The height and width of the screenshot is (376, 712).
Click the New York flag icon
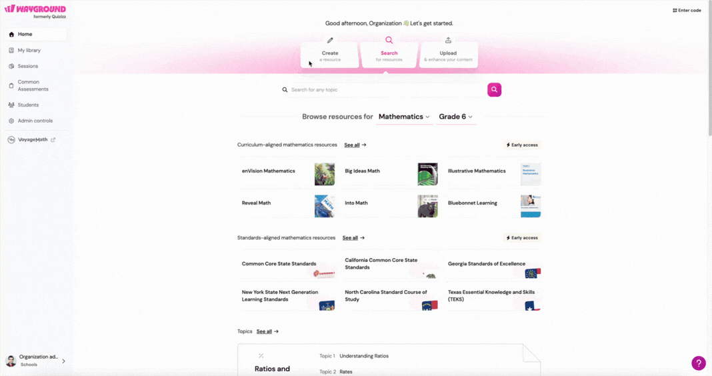pos(327,306)
